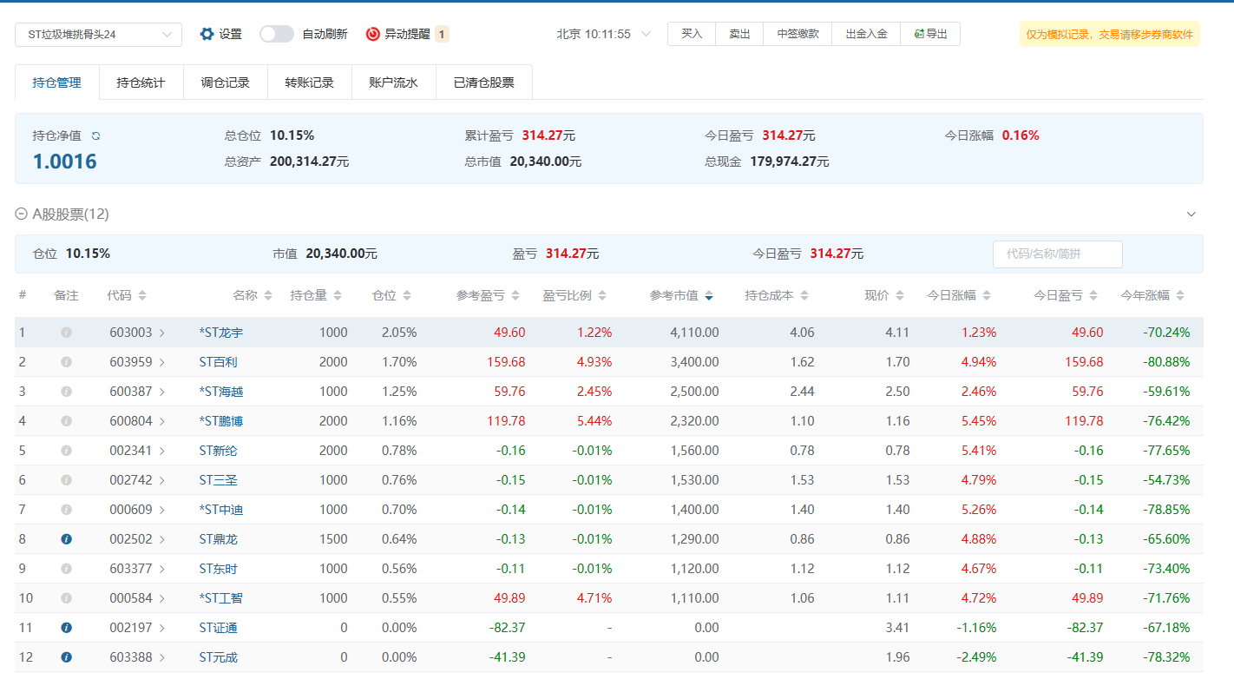Open 设置 via the gear icon

(207, 34)
